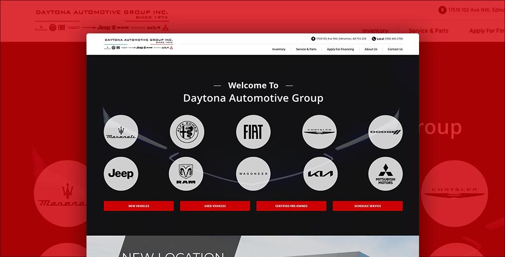Select the Alfa Romeo brand logo
This screenshot has height=257, width=505.
(x=187, y=132)
